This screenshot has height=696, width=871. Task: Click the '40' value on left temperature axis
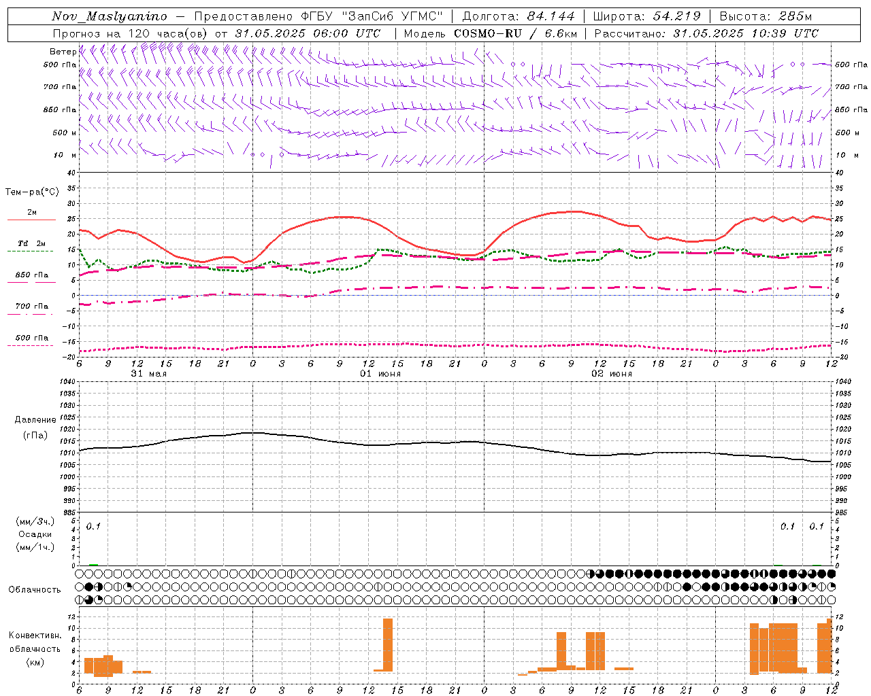71,173
